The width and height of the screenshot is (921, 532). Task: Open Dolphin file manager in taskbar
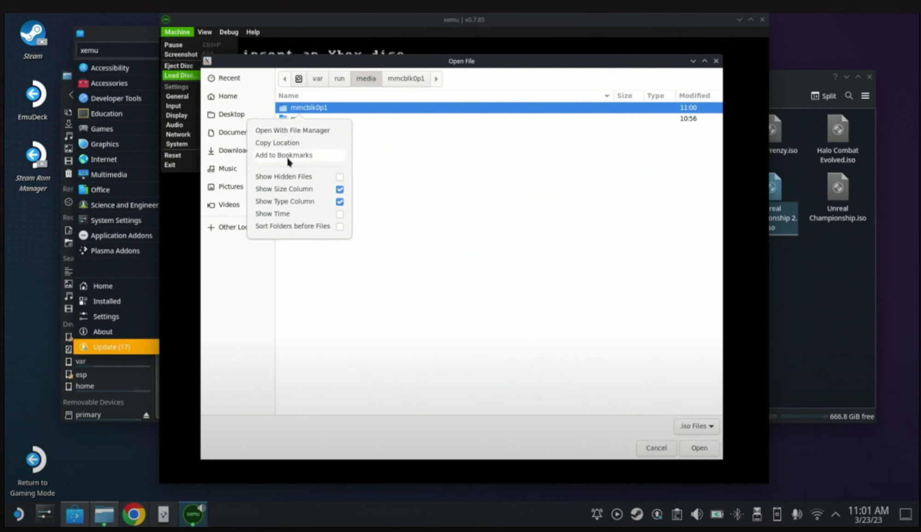pyautogui.click(x=104, y=514)
